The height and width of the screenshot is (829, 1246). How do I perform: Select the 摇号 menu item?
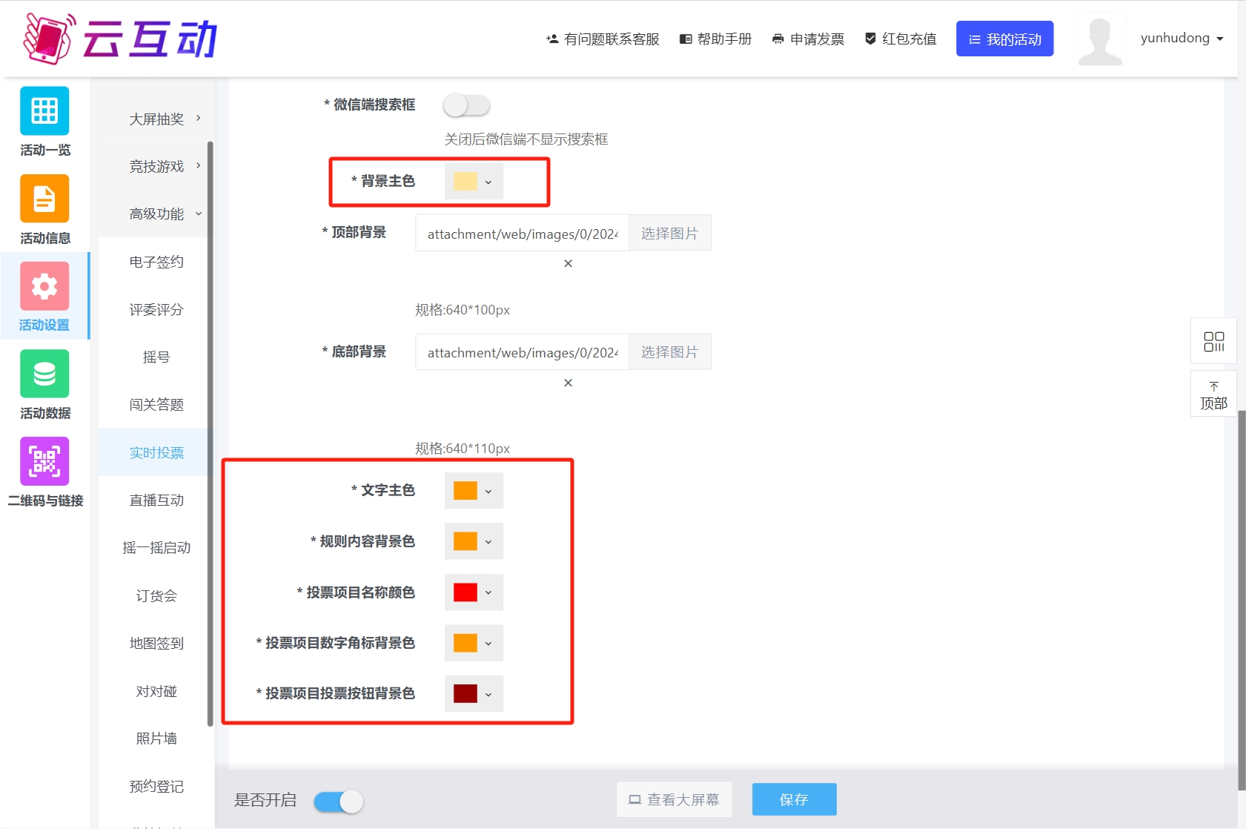pos(156,357)
